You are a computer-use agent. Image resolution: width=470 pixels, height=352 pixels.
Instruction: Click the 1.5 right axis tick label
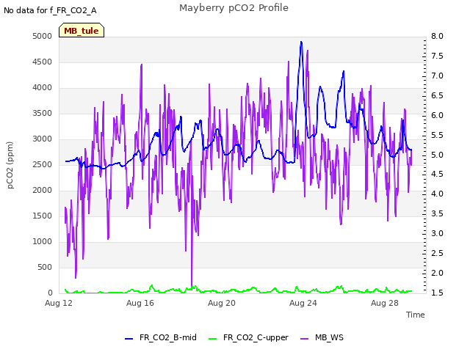pyautogui.click(x=437, y=293)
